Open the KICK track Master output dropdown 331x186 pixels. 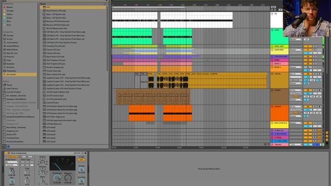coord(295,39)
